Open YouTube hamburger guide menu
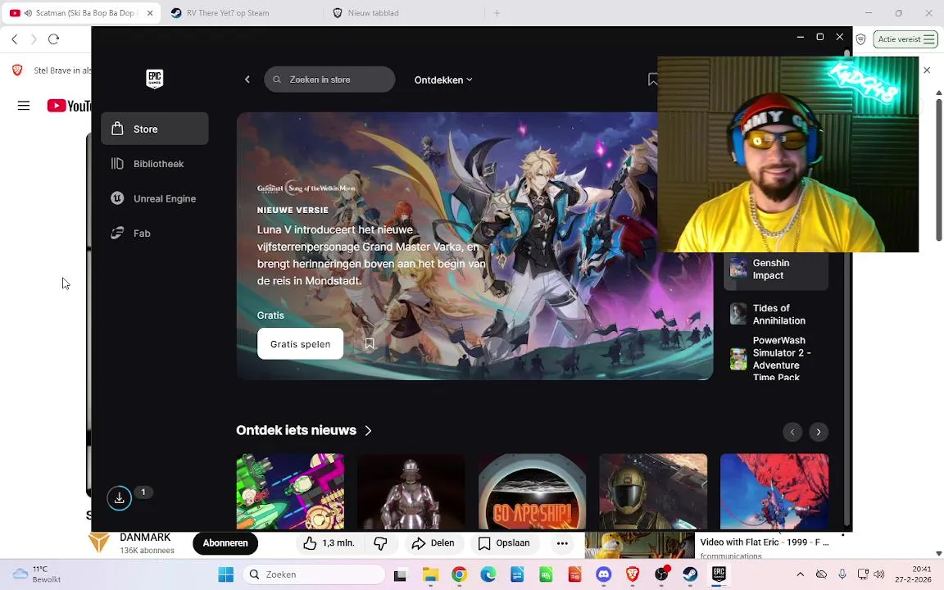Viewport: 944px width, 590px height. tap(24, 106)
